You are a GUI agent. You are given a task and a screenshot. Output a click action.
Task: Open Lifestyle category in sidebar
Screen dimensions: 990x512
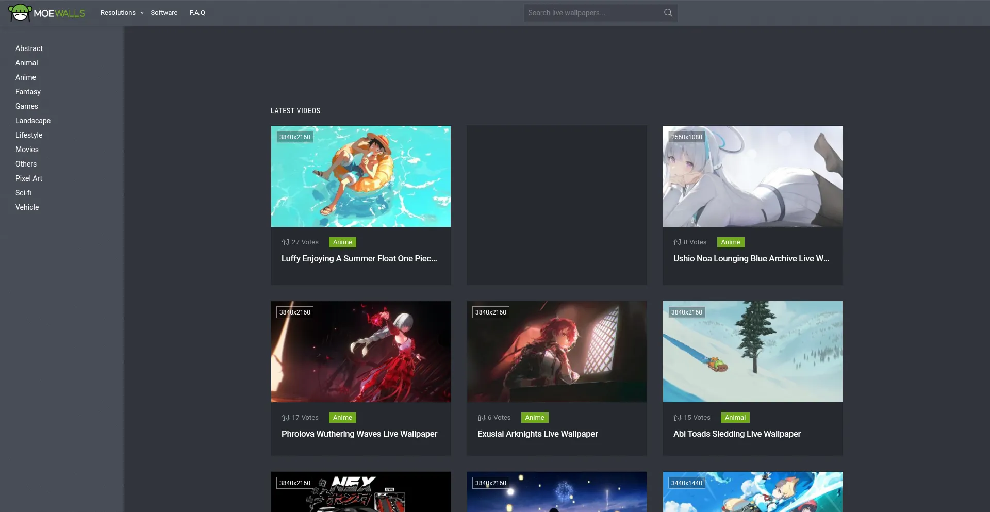tap(29, 135)
